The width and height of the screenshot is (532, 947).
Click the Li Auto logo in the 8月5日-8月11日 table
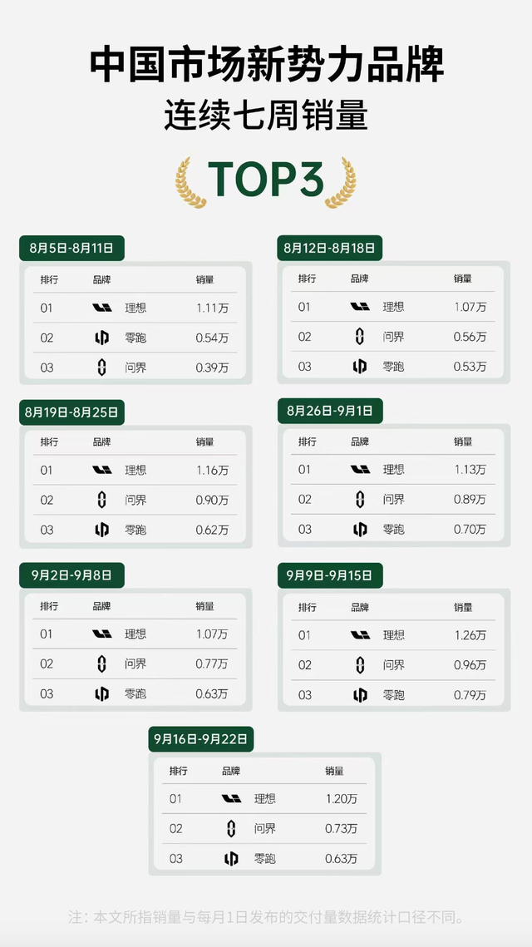[102, 308]
